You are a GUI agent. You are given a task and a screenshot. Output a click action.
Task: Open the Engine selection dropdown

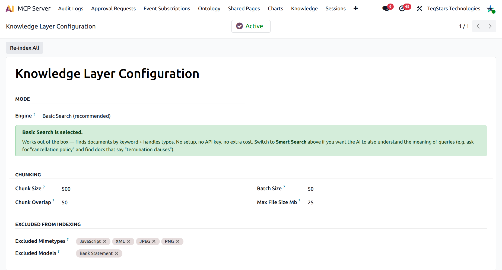77,116
